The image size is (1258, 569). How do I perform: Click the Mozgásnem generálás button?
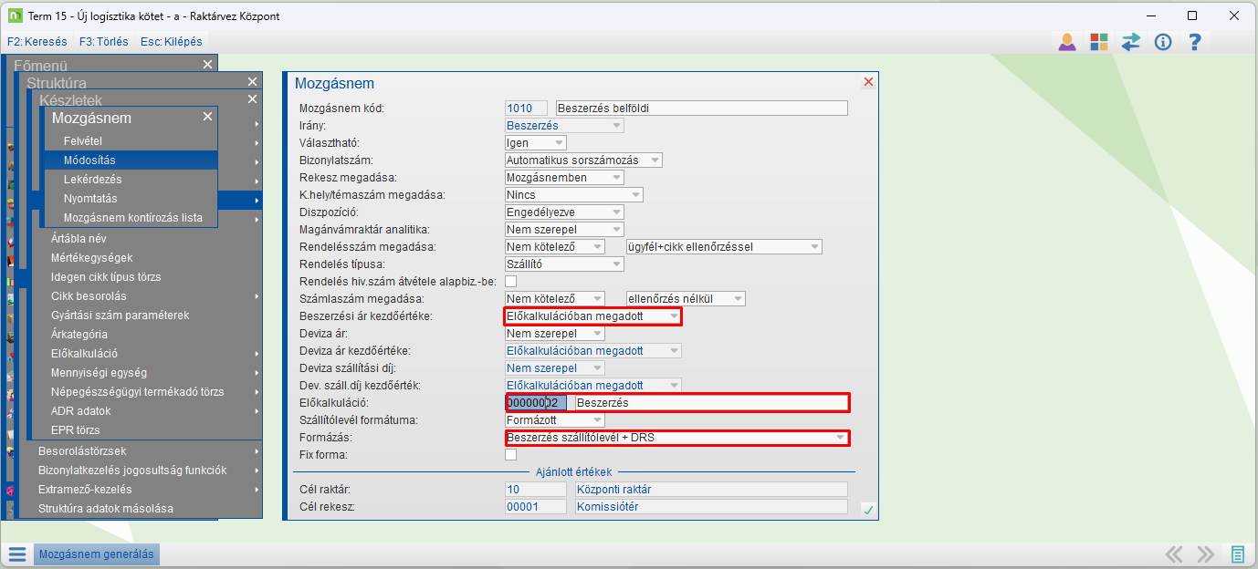coord(98,553)
